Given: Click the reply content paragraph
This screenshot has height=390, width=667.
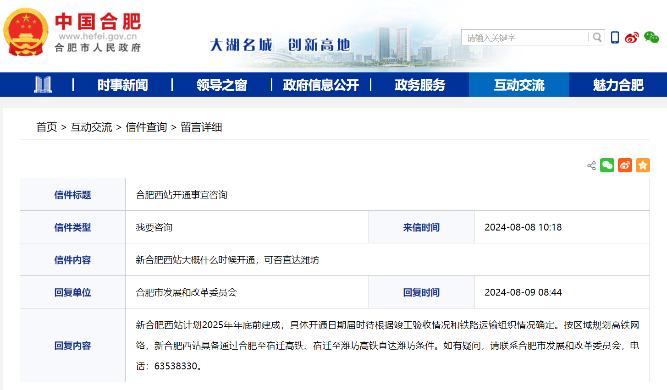Looking at the screenshot, I should point(387,346).
